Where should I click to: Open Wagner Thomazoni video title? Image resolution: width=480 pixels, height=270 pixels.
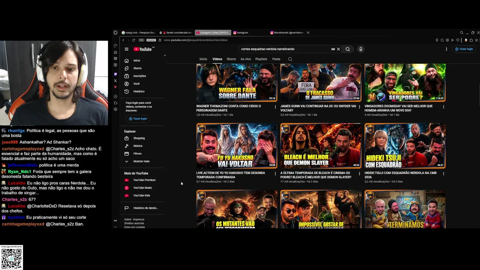pos(228,108)
